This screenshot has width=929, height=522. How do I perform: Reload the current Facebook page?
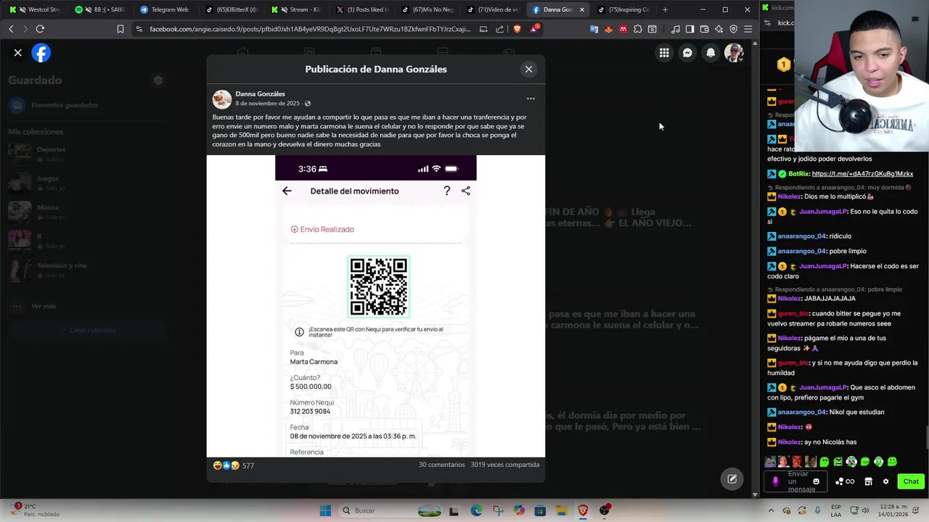(40, 29)
